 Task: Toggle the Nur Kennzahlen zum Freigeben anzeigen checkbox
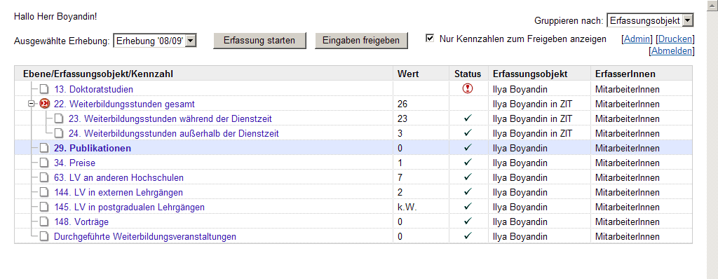point(430,38)
